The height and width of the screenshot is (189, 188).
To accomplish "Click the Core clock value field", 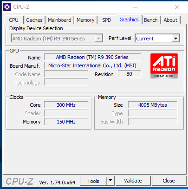I will [66, 105].
